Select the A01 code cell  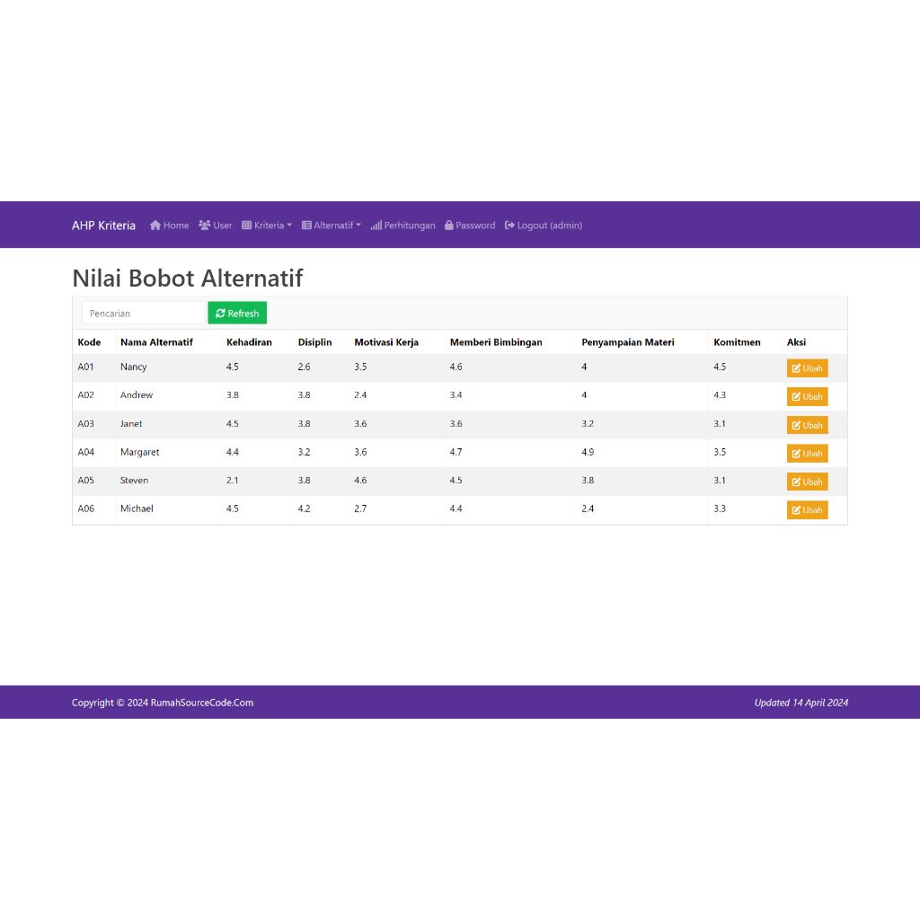(86, 367)
